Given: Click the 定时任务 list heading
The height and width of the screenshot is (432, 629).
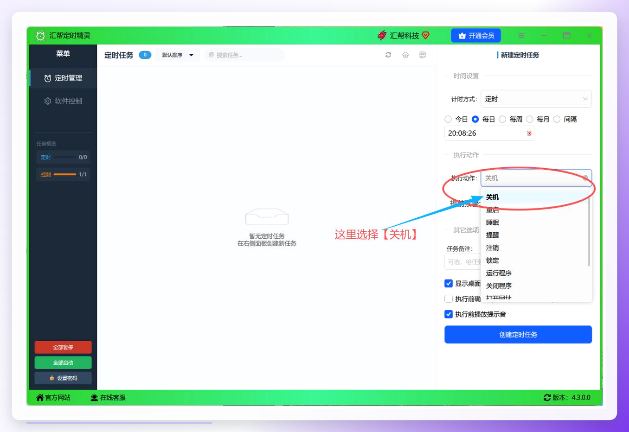Looking at the screenshot, I should 119,55.
